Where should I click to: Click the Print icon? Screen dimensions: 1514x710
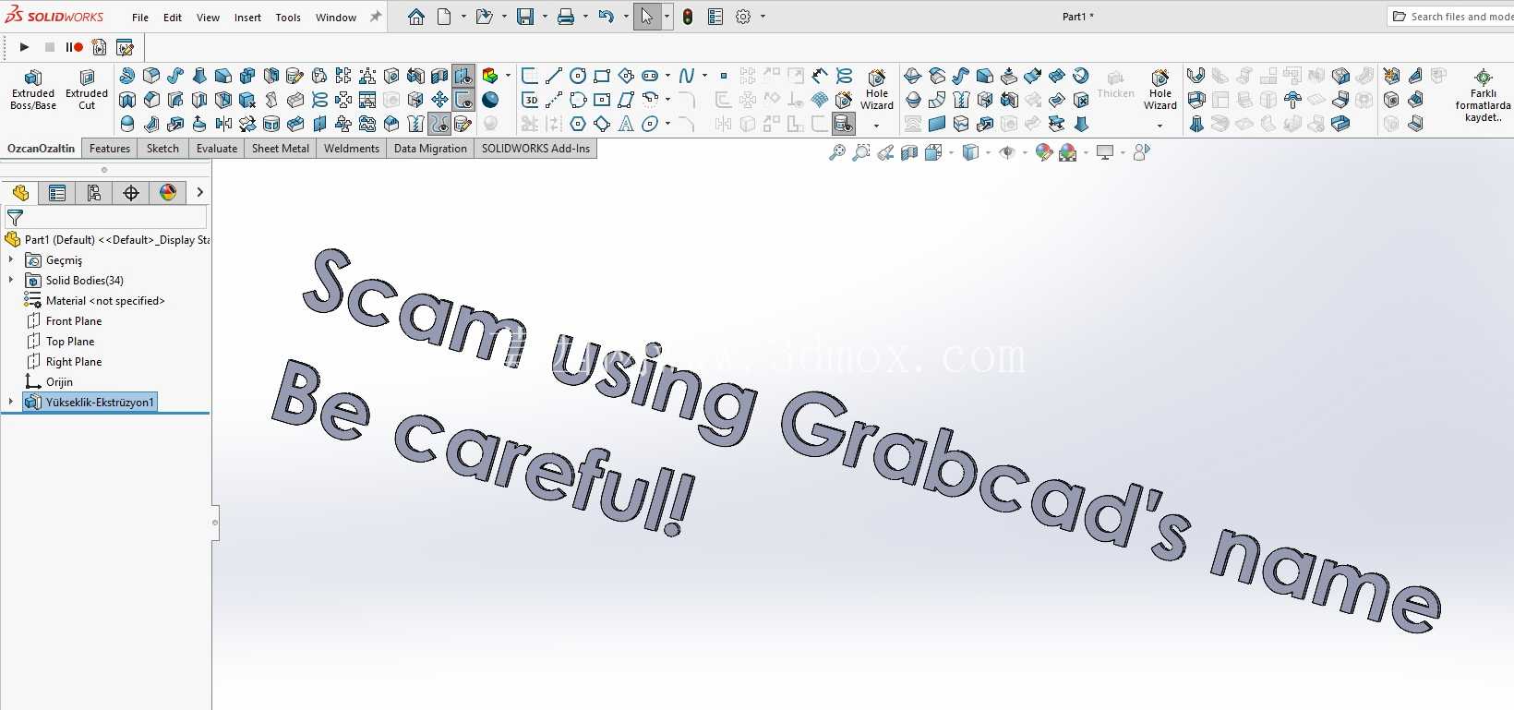click(x=566, y=17)
